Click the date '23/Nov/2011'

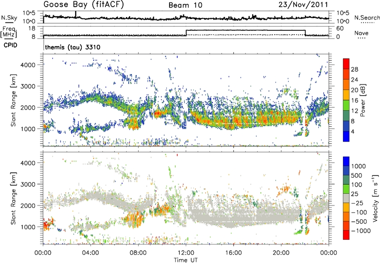click(303, 5)
